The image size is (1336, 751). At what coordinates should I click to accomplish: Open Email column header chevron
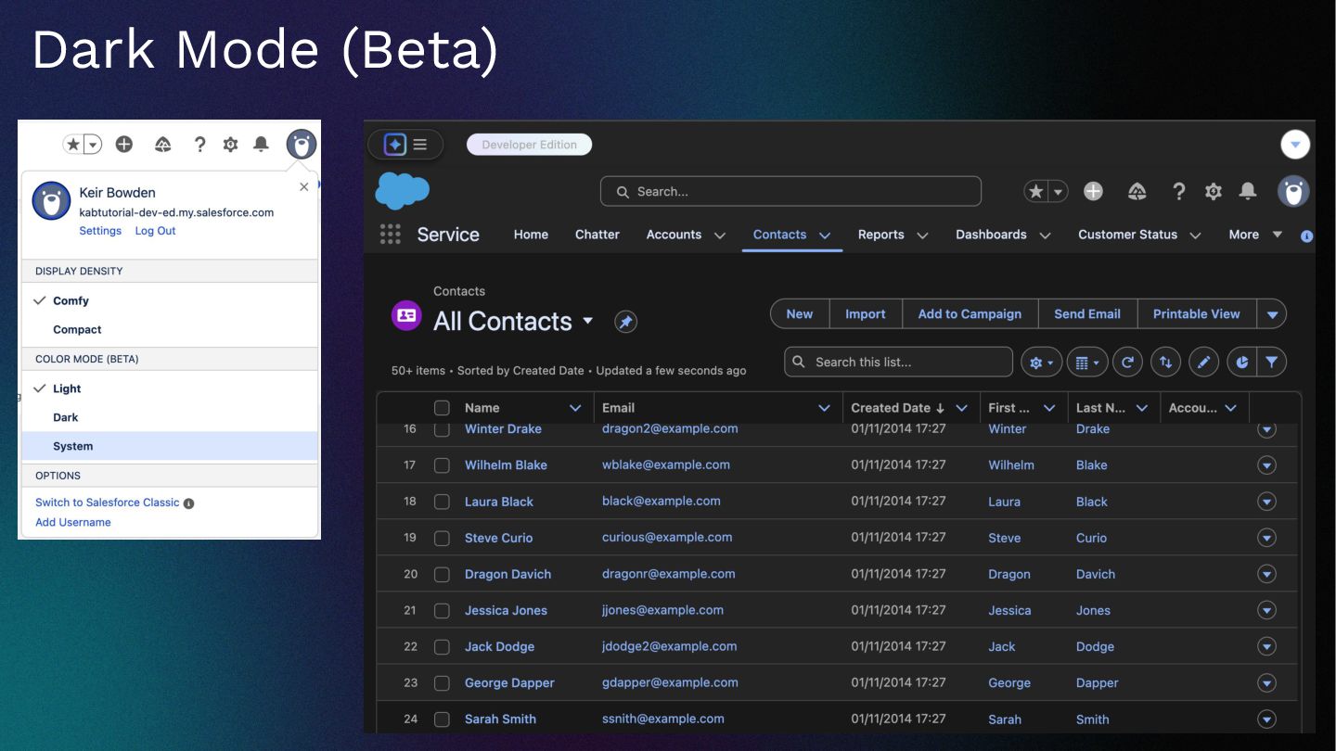point(824,408)
